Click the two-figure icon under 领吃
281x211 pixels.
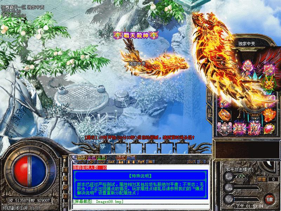click(x=121, y=162)
